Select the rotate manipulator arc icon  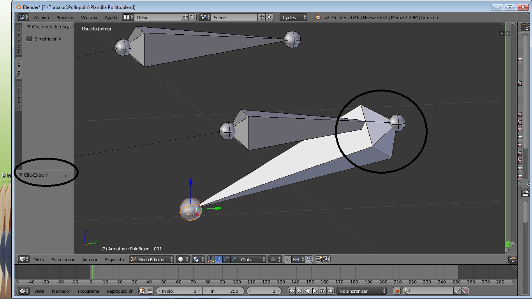tap(226, 259)
